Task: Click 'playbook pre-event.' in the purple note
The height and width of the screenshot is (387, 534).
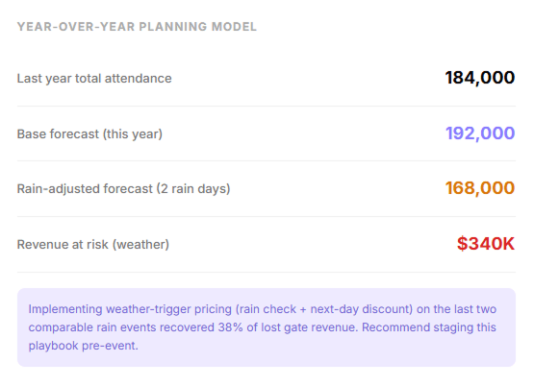Action: pyautogui.click(x=83, y=346)
